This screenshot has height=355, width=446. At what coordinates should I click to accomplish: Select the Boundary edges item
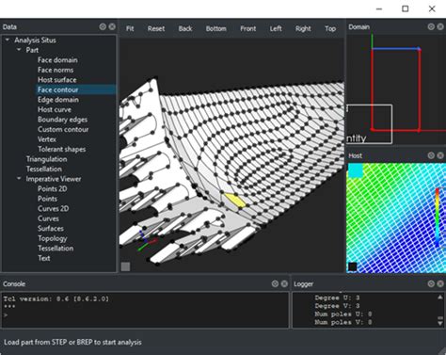[x=62, y=120]
